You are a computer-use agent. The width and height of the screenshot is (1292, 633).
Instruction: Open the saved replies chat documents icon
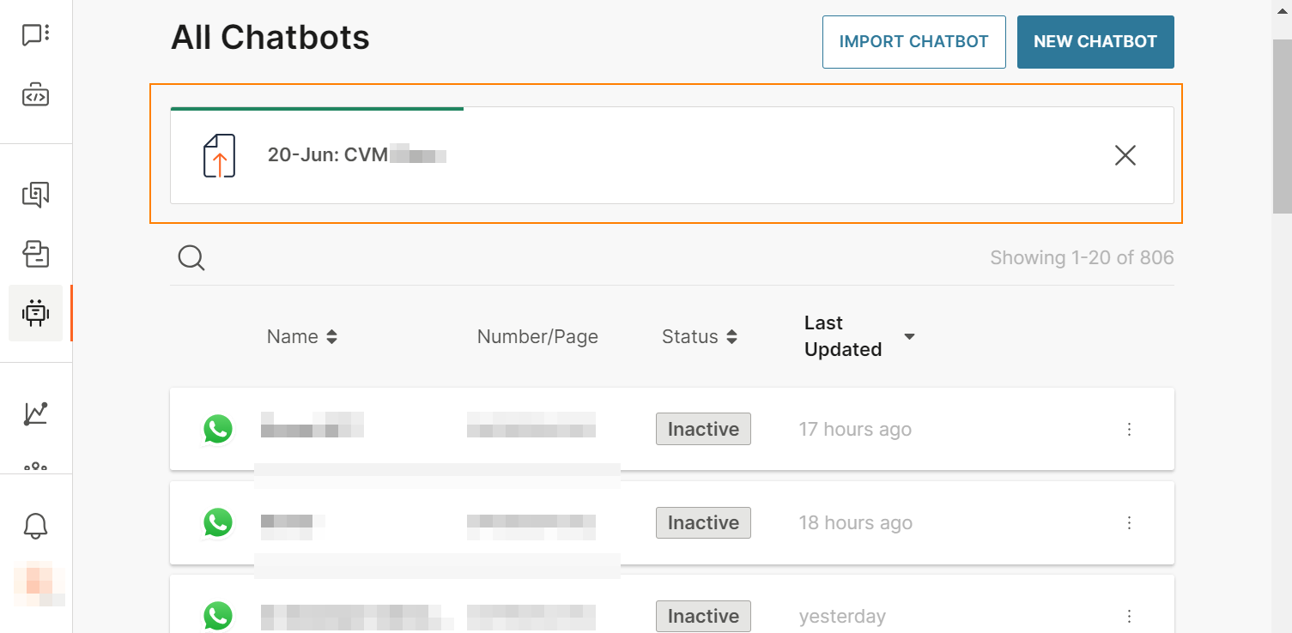tap(35, 195)
